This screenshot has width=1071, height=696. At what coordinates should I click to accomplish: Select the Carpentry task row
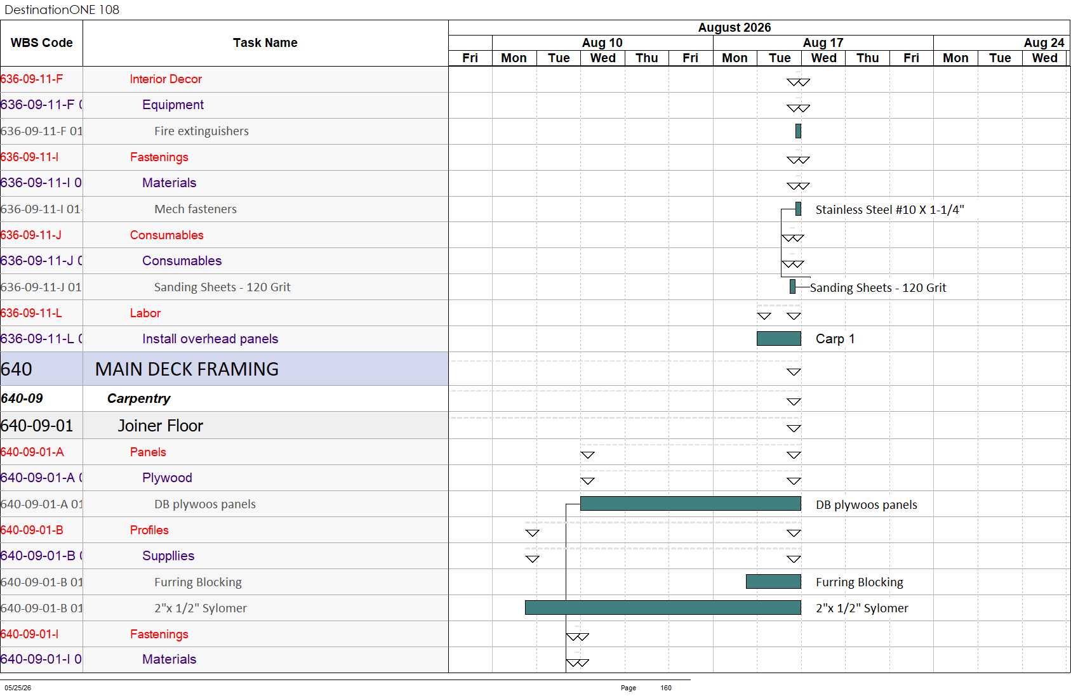(x=224, y=398)
